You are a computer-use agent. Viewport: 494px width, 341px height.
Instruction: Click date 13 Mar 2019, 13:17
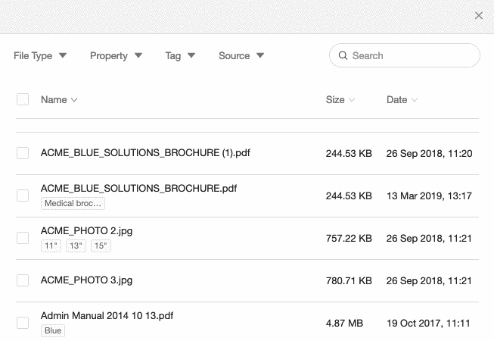429,196
